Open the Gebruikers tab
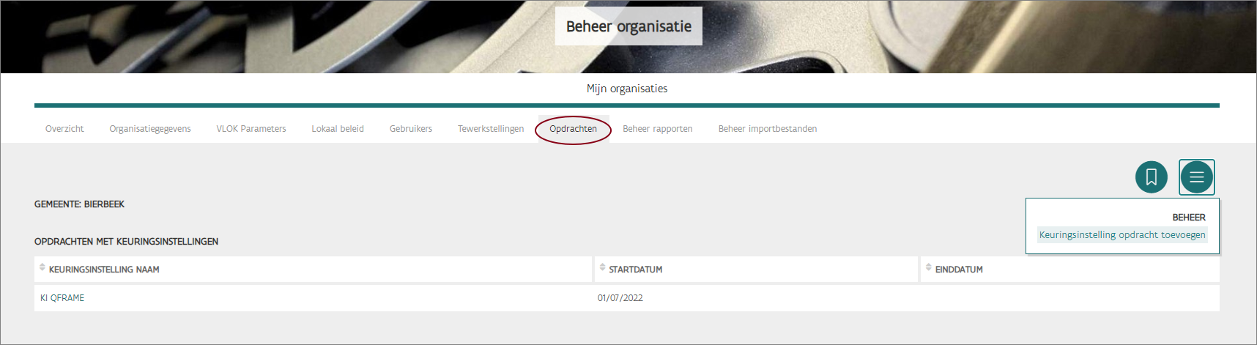This screenshot has height=345, width=1257. tap(411, 129)
